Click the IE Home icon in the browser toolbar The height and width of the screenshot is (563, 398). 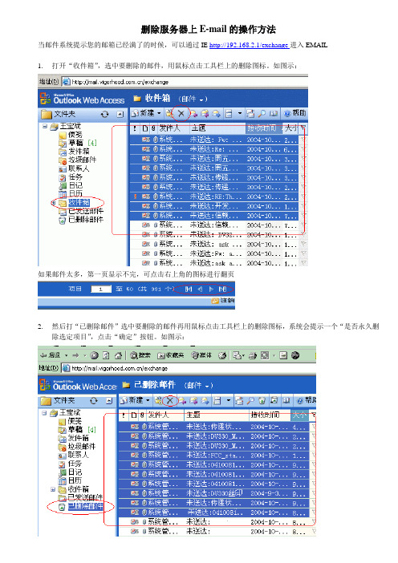pos(117,355)
